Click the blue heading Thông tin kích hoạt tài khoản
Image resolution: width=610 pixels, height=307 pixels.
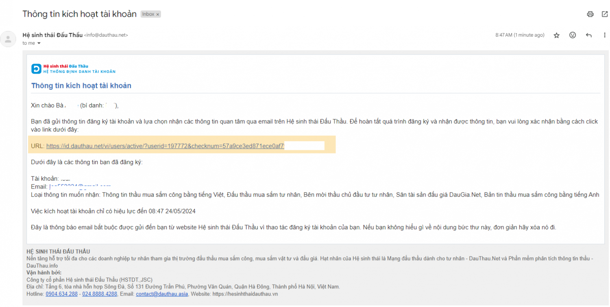pos(81,86)
